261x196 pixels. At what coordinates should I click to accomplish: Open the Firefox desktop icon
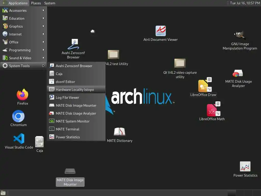click(x=22, y=95)
